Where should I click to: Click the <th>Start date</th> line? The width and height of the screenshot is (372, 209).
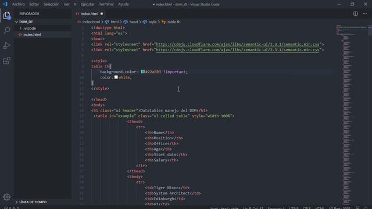click(166, 154)
